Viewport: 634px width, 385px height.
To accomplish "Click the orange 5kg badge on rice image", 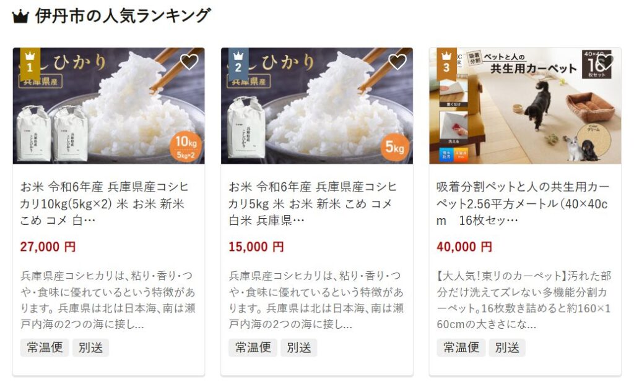I will tap(394, 146).
